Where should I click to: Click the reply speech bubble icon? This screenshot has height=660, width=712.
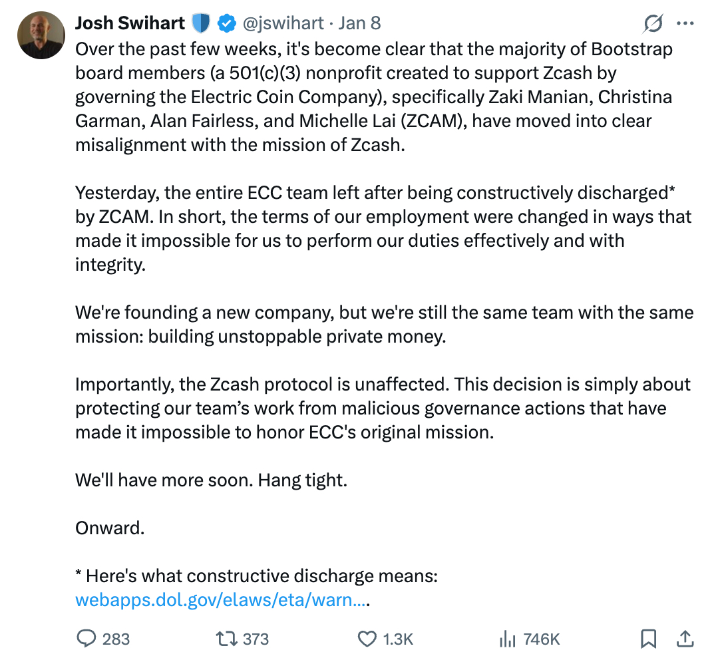coord(87,639)
